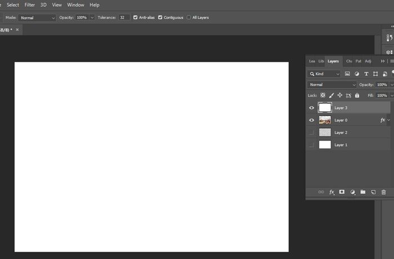Uncheck the Anti-alias checkbox
Screen dimensions: 394x259
click(136, 17)
